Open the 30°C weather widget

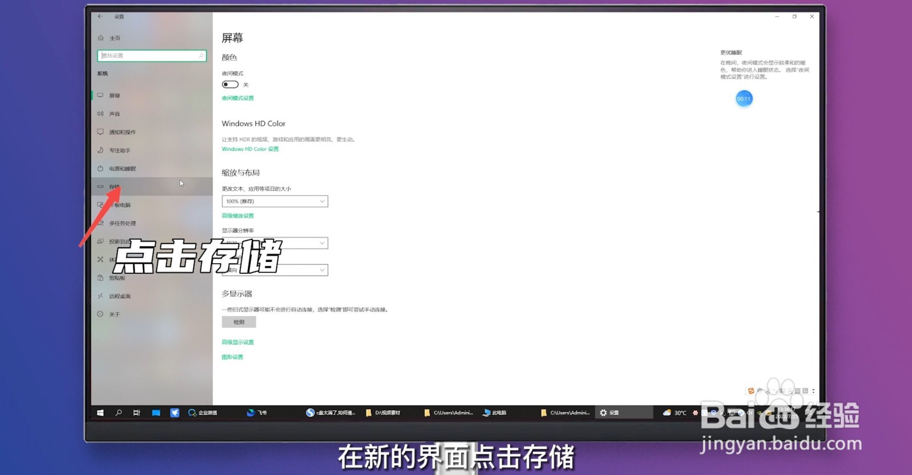point(674,413)
